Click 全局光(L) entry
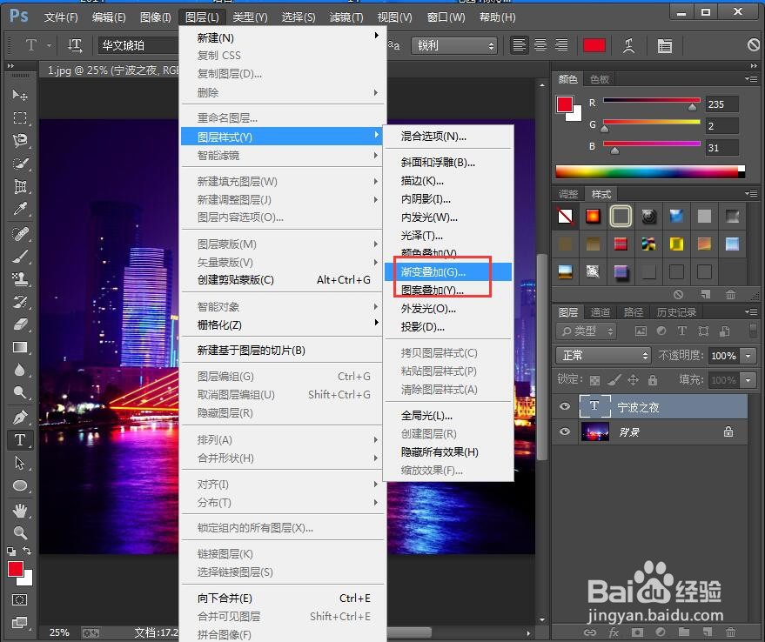 coord(448,416)
